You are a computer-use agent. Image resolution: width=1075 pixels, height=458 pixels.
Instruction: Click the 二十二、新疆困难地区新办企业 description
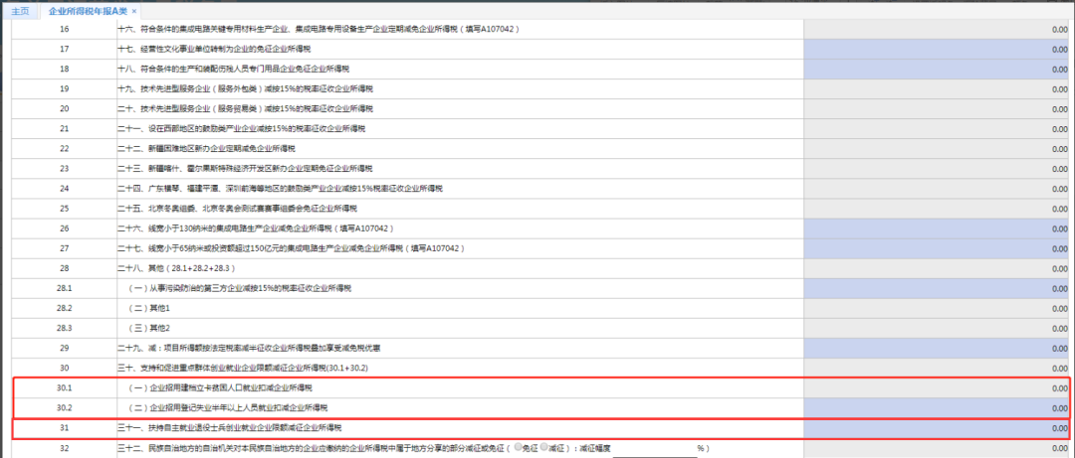pos(208,149)
